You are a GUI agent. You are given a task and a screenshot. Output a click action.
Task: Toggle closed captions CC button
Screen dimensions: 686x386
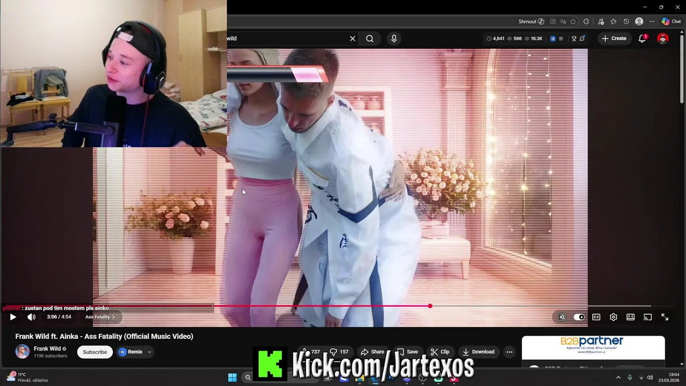coord(596,317)
